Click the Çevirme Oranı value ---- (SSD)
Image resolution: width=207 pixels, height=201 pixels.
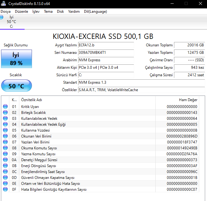pos(190,60)
